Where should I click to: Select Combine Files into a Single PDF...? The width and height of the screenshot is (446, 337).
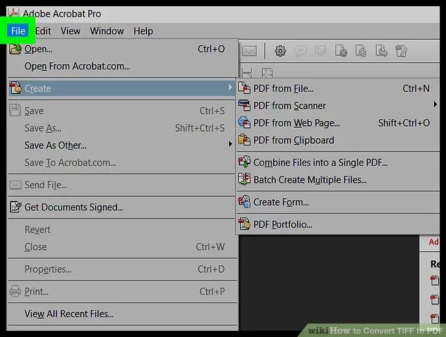[338, 163]
